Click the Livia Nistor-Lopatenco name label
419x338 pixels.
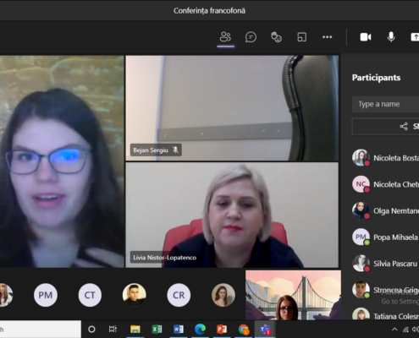click(164, 258)
